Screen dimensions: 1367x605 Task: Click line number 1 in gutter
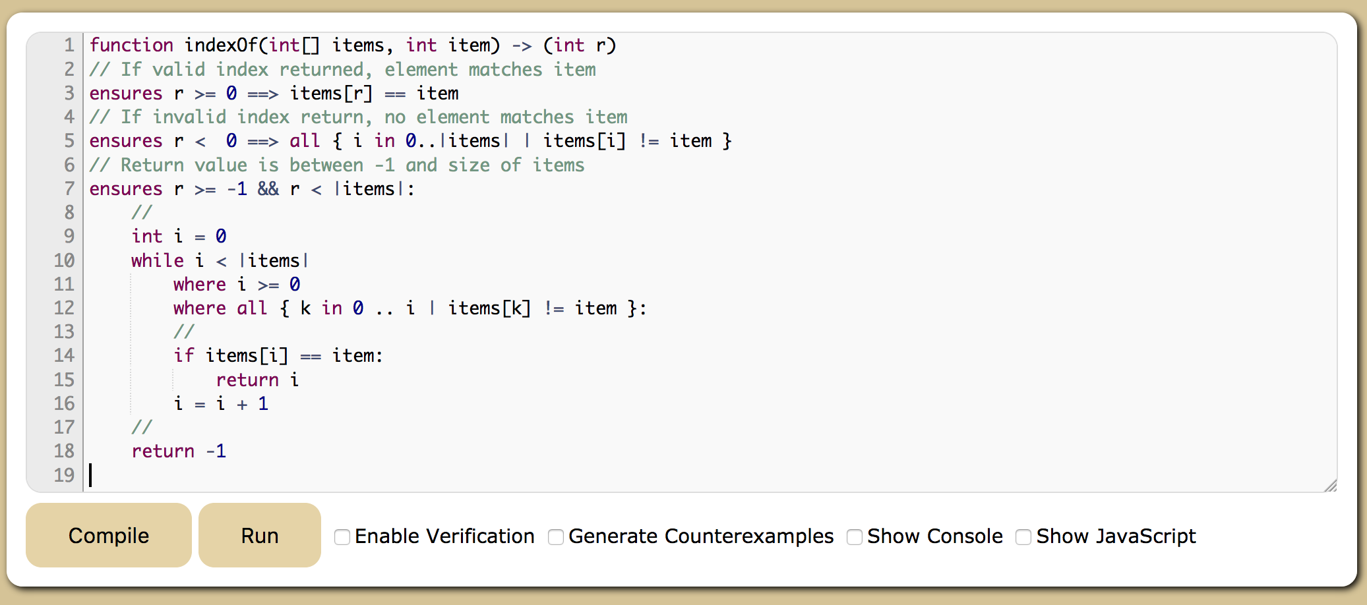(x=69, y=45)
